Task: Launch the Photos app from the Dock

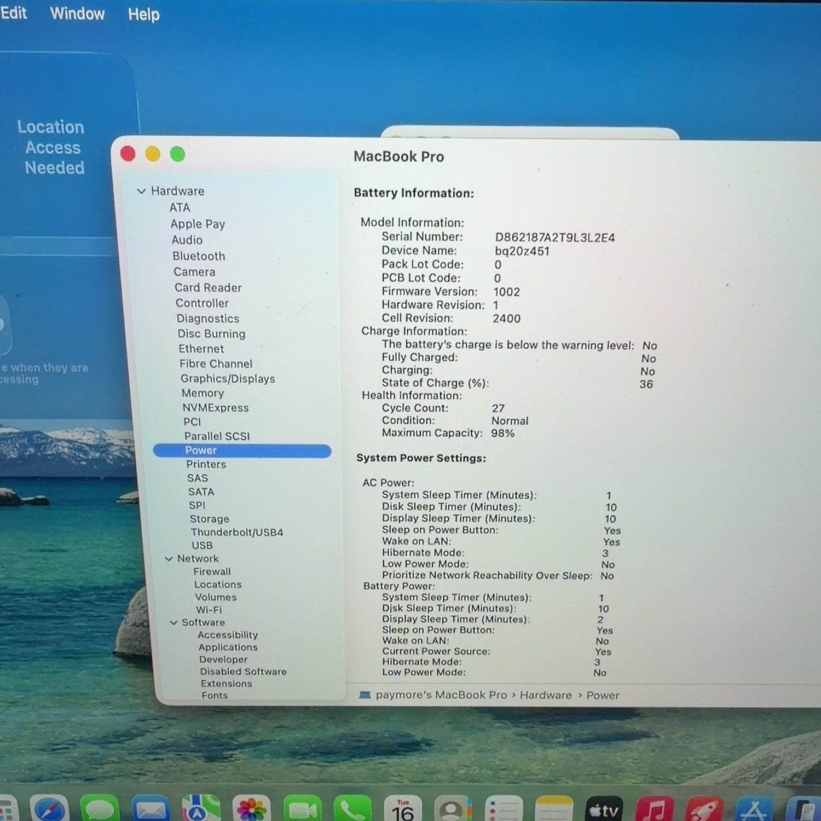Action: tap(252, 809)
